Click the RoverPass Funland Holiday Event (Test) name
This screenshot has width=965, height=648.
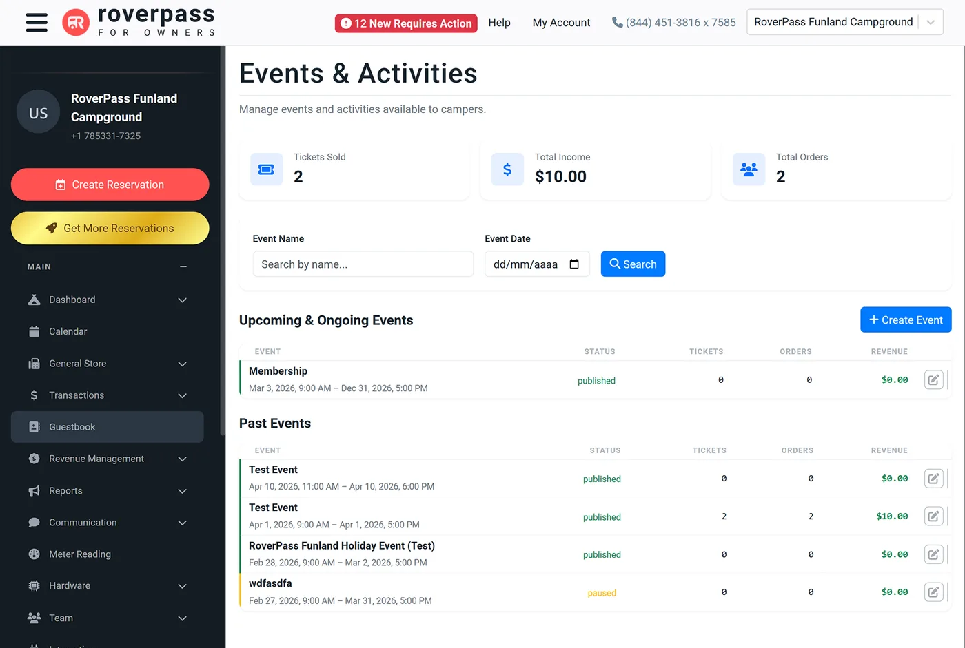coord(342,546)
